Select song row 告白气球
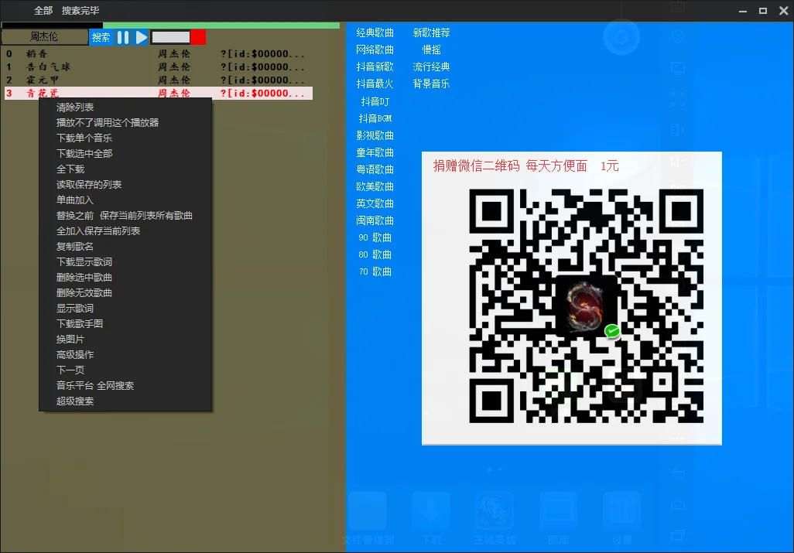794x553 pixels. pos(159,67)
